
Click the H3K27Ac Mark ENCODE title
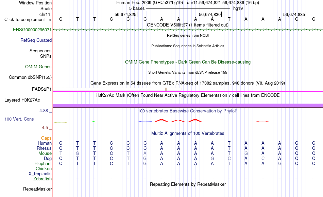188,95
